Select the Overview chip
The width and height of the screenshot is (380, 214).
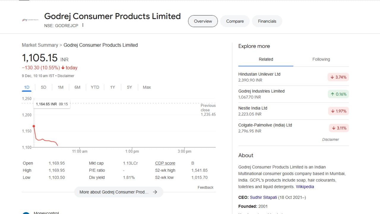pos(203,21)
